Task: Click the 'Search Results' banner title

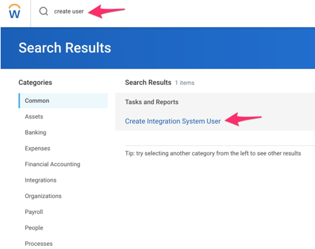Action: (64, 48)
